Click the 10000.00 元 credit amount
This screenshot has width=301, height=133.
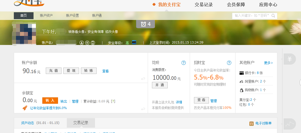tap(167, 78)
